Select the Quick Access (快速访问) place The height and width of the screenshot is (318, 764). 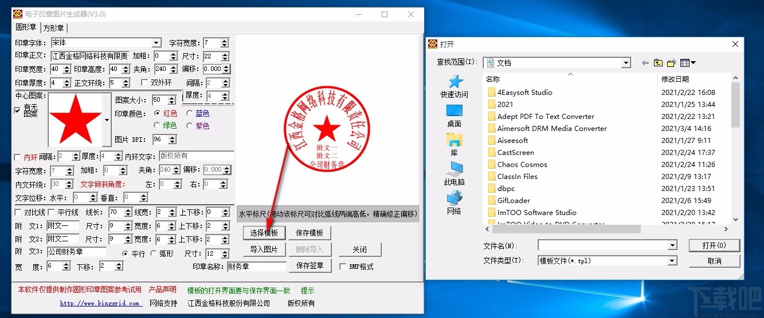[x=455, y=86]
